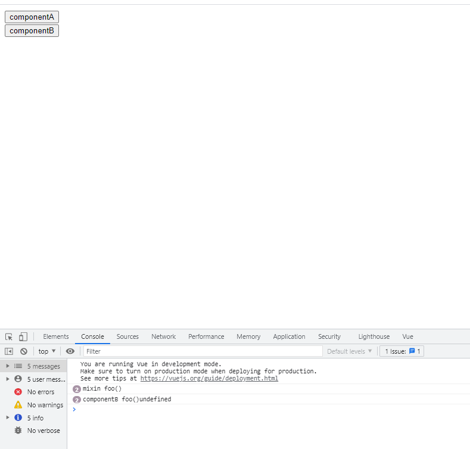
Task: Click the blue info circle icon
Action: click(x=18, y=417)
